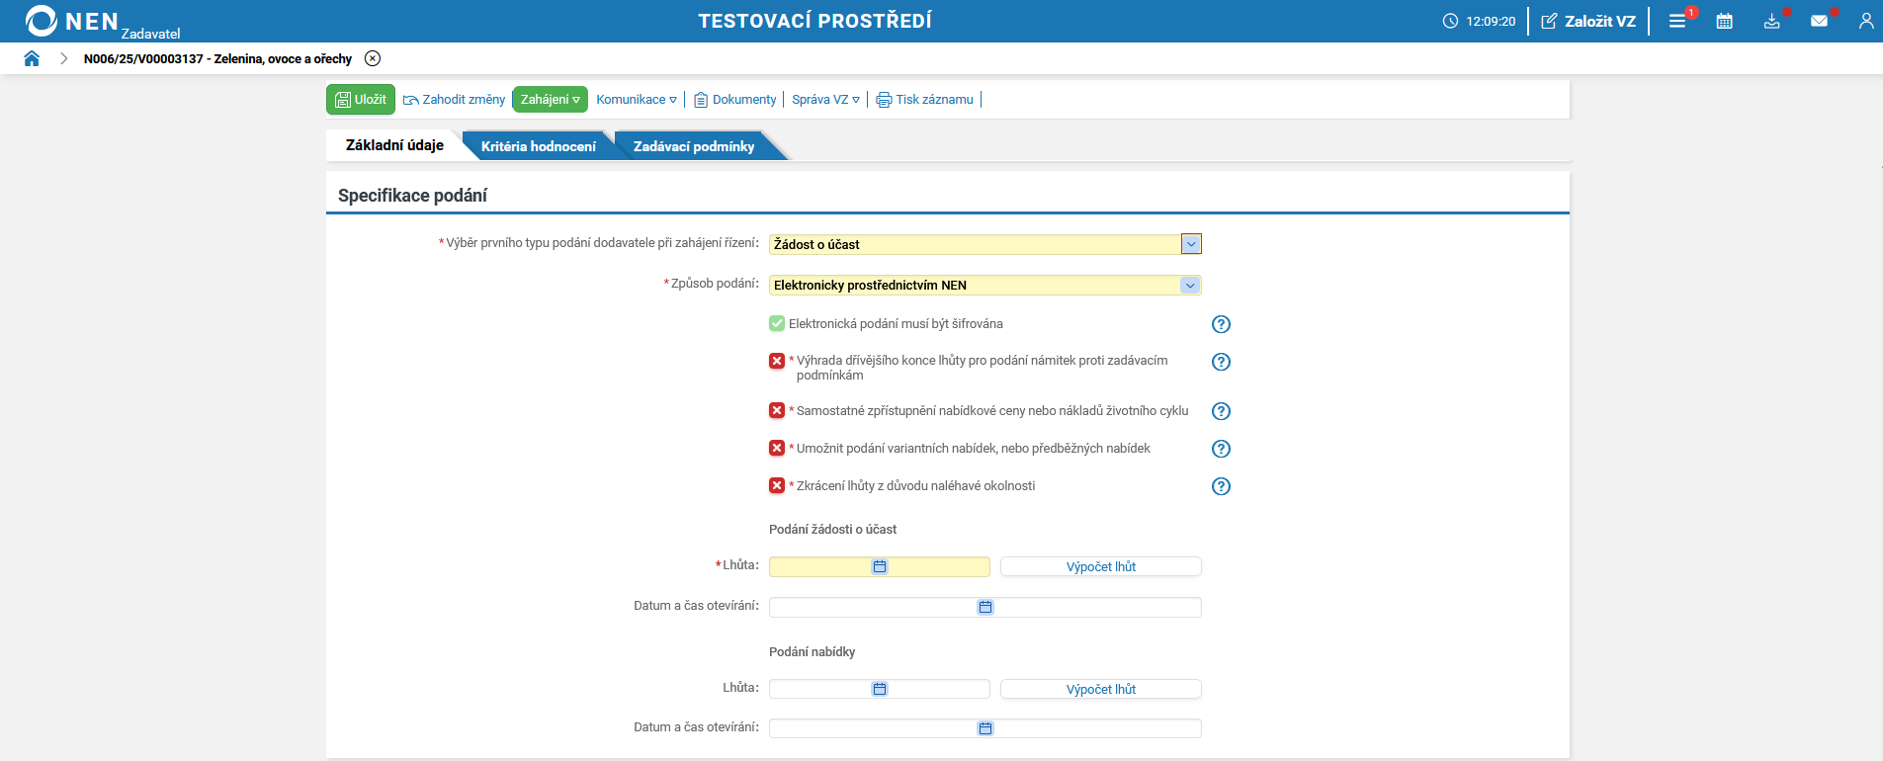Open the notifications list menu icon
The image size is (1883, 761).
point(1677,21)
